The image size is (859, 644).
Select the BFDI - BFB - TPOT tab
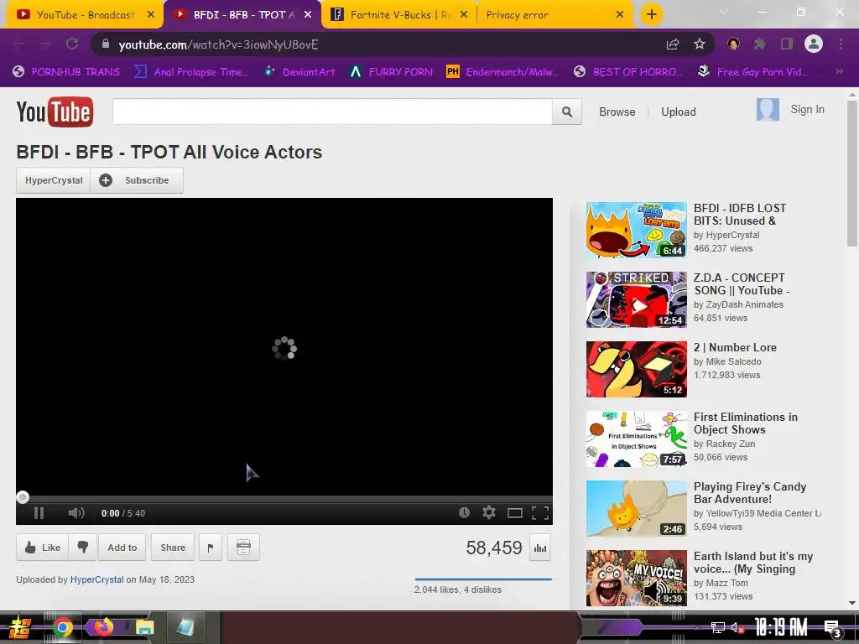pyautogui.click(x=243, y=15)
